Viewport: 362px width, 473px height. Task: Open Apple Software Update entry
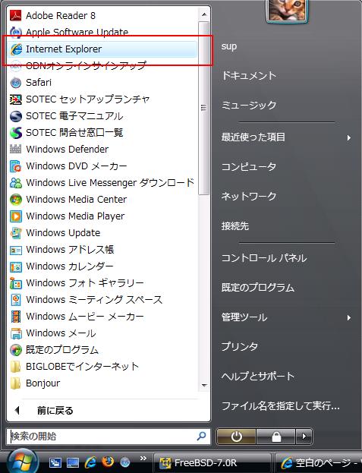point(103,32)
